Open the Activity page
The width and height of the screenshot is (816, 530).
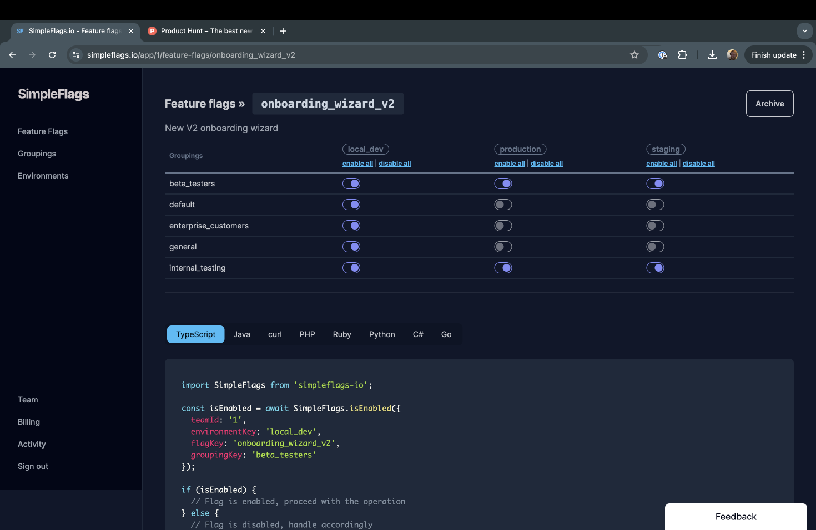pyautogui.click(x=32, y=444)
